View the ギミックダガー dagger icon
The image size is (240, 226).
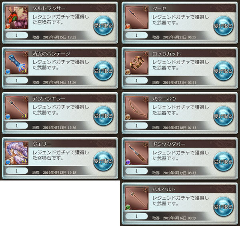click(x=137, y=153)
